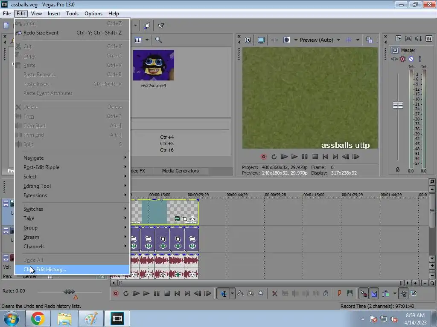Pause playback in timeline transport bar
This screenshot has height=327, width=437.
tap(157, 293)
